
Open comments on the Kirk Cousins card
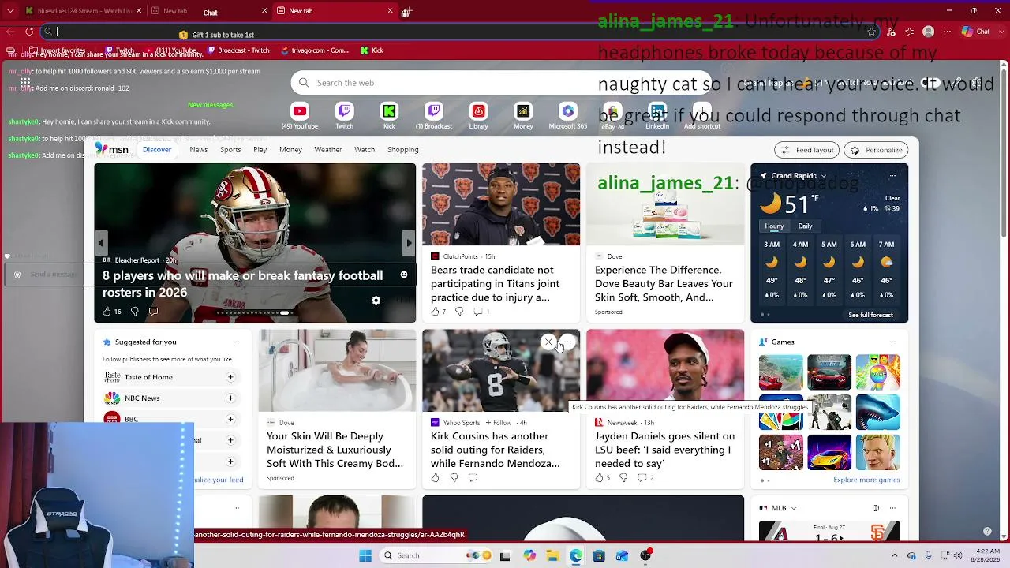click(473, 477)
